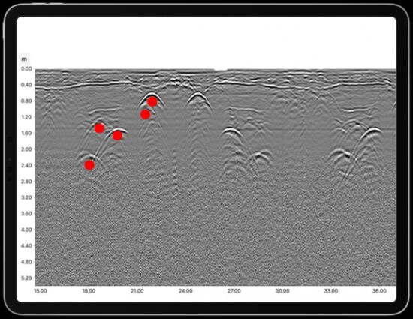413x319 pixels.
Task: Select the red marker just below 1.20 m depth
Action: pyautogui.click(x=146, y=114)
